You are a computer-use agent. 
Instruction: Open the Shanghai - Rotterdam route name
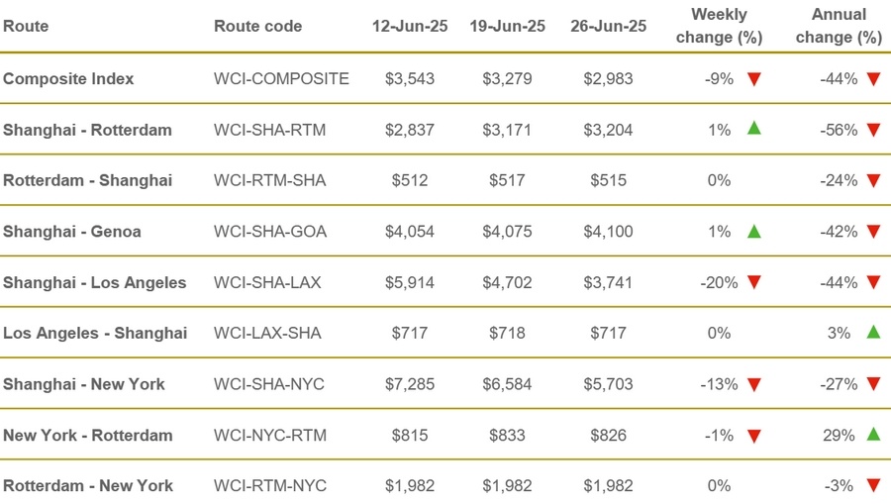[87, 130]
